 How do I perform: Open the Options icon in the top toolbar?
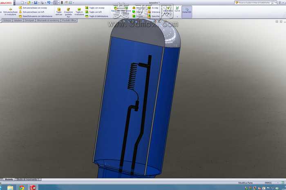70,2
